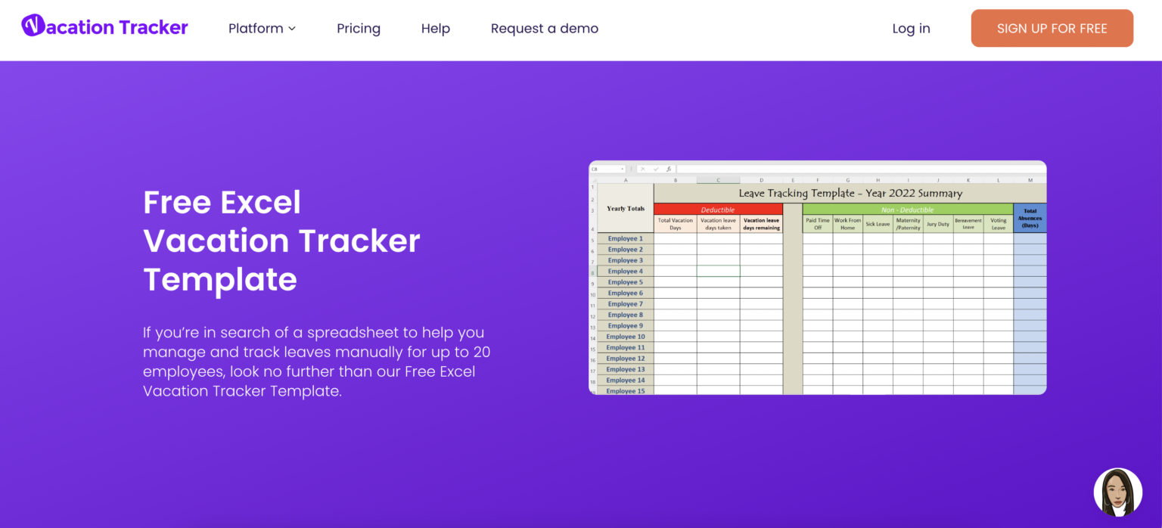The height and width of the screenshot is (528, 1162).
Task: Click the 'Yearly Totals' cell
Action: point(626,208)
